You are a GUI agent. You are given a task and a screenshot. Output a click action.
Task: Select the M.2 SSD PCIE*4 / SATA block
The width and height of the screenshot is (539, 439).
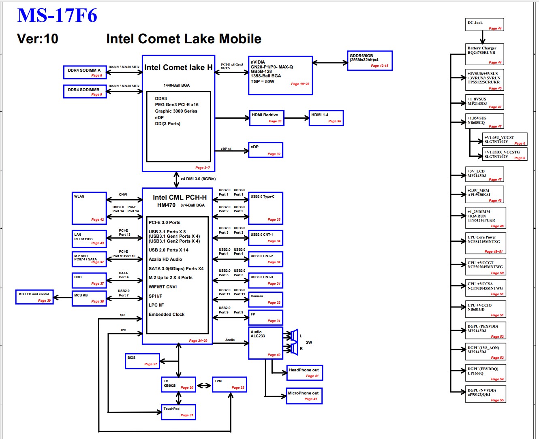(89, 258)
